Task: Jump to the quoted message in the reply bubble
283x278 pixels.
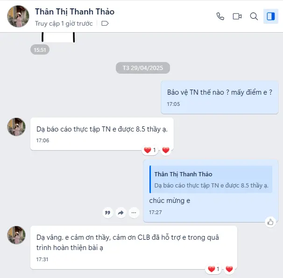Action: click(211, 180)
